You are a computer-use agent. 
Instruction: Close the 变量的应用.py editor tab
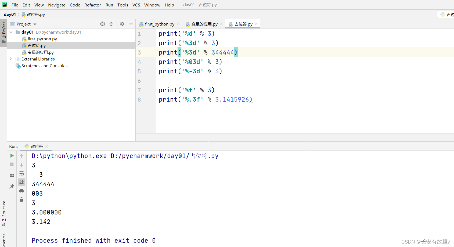click(x=221, y=24)
